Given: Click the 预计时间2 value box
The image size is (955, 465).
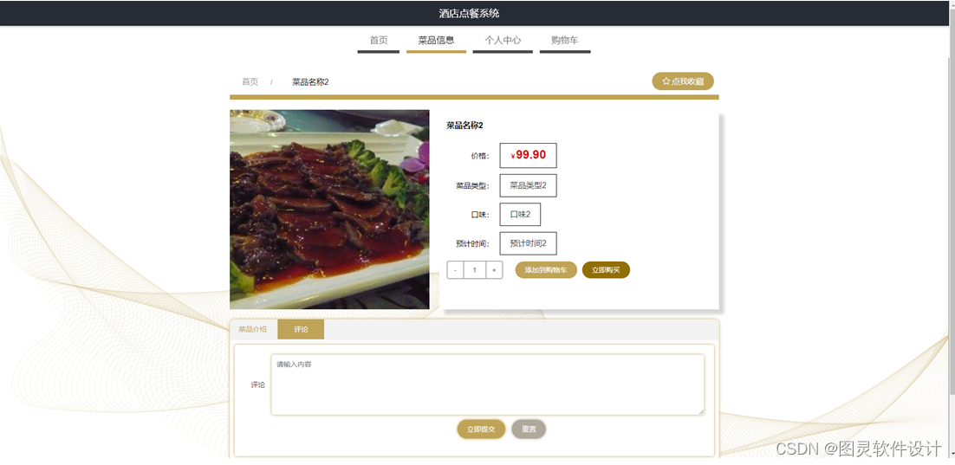Looking at the screenshot, I should tap(528, 243).
